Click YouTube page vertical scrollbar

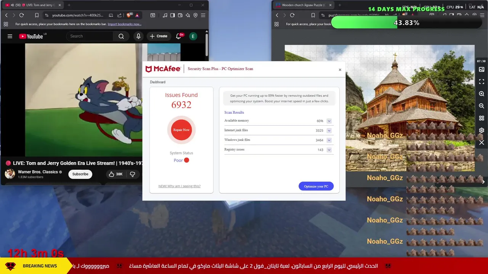(x=207, y=45)
